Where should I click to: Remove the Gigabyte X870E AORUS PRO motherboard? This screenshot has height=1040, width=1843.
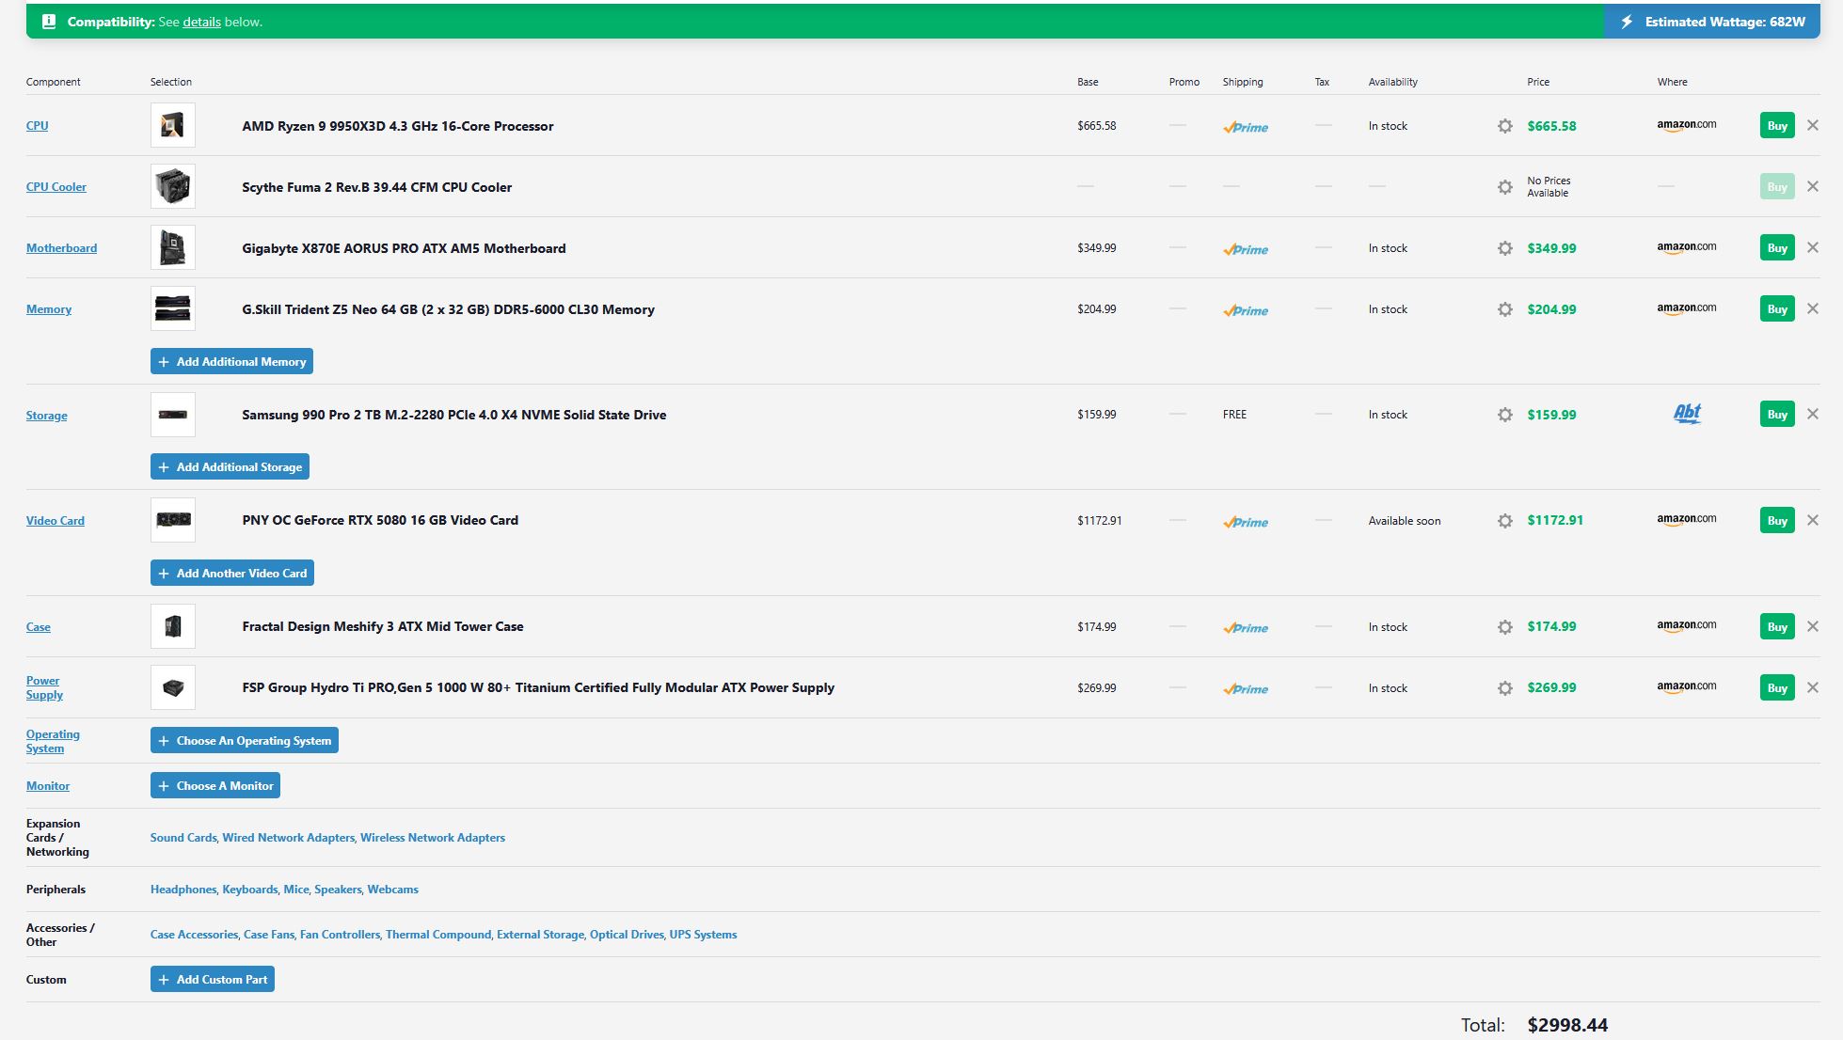1813,247
